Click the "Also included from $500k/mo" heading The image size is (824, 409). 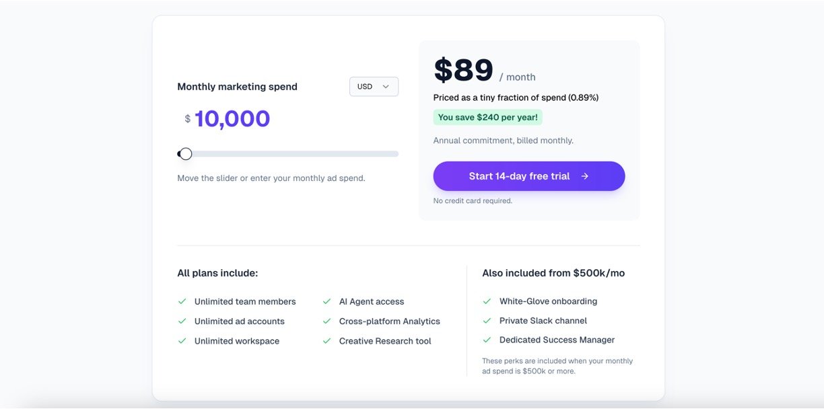point(553,273)
